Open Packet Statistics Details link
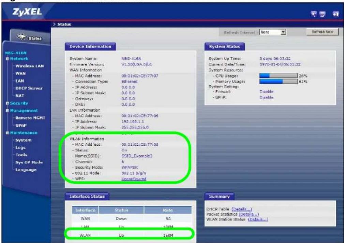Screen dimensions: 344x243 tap(249, 214)
